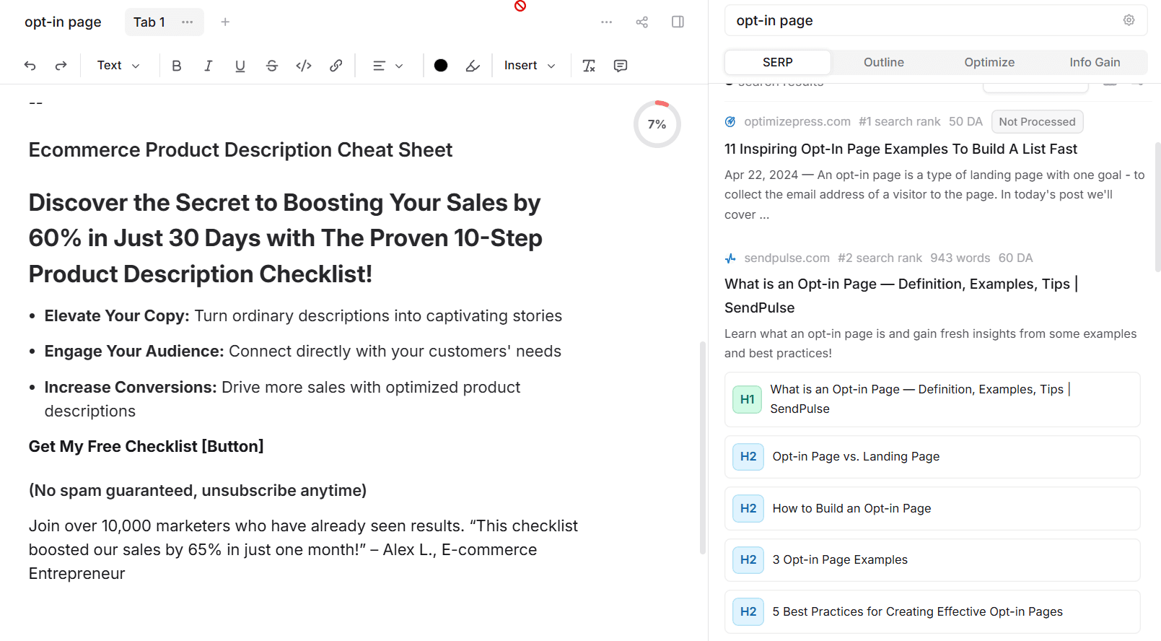Image resolution: width=1161 pixels, height=641 pixels.
Task: Click the 'Ecommerce Product Description Cheat Sheet' heading
Action: pyautogui.click(x=240, y=150)
